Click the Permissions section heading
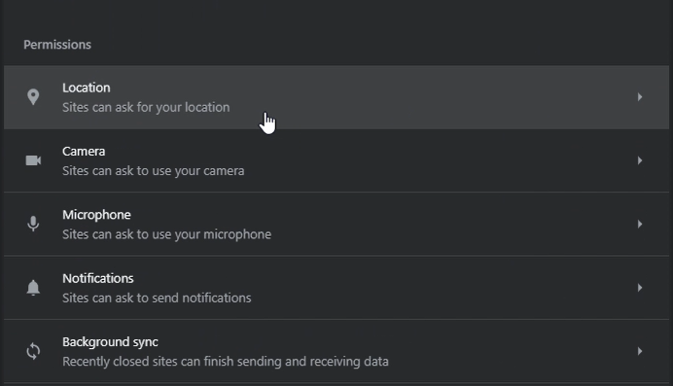This screenshot has height=386, width=673. (57, 45)
